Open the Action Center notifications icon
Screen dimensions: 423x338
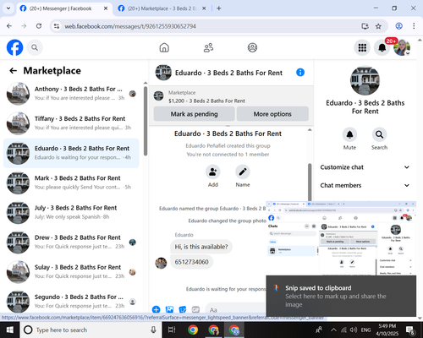pyautogui.click(x=410, y=330)
